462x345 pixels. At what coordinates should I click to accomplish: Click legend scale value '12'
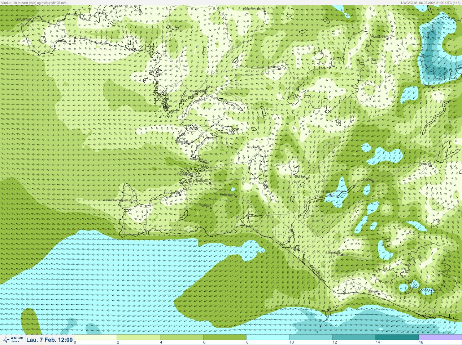[x=335, y=342]
